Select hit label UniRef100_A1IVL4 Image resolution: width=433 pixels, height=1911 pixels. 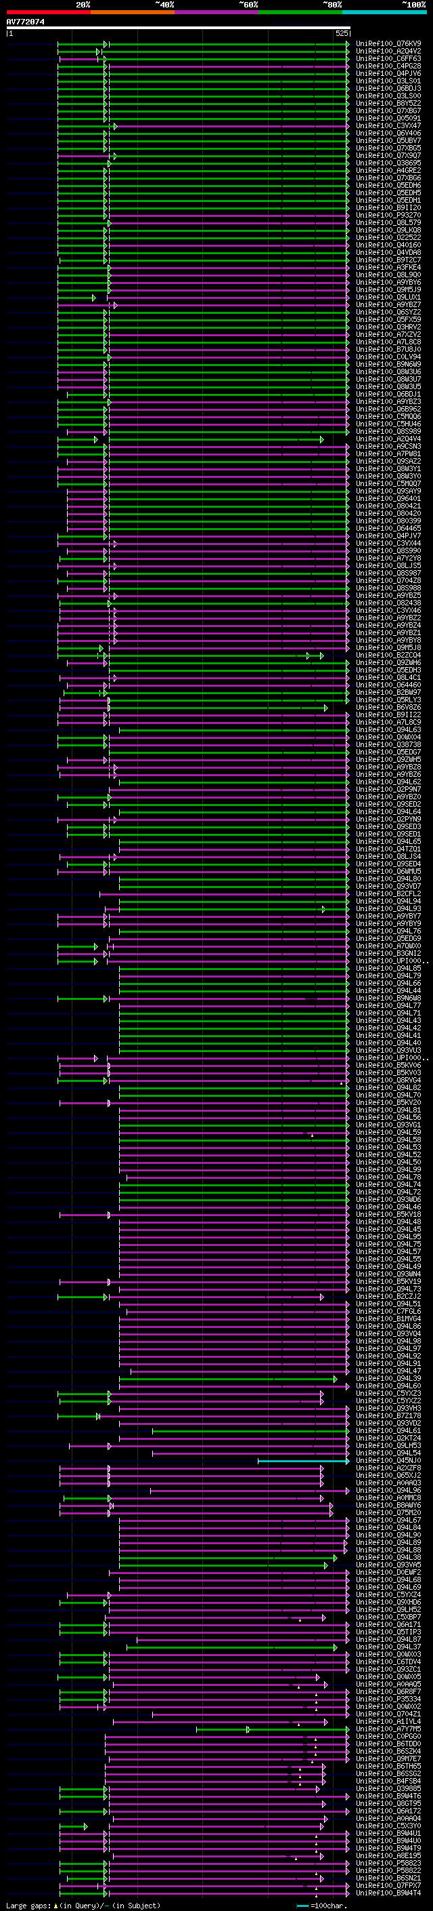click(388, 1721)
